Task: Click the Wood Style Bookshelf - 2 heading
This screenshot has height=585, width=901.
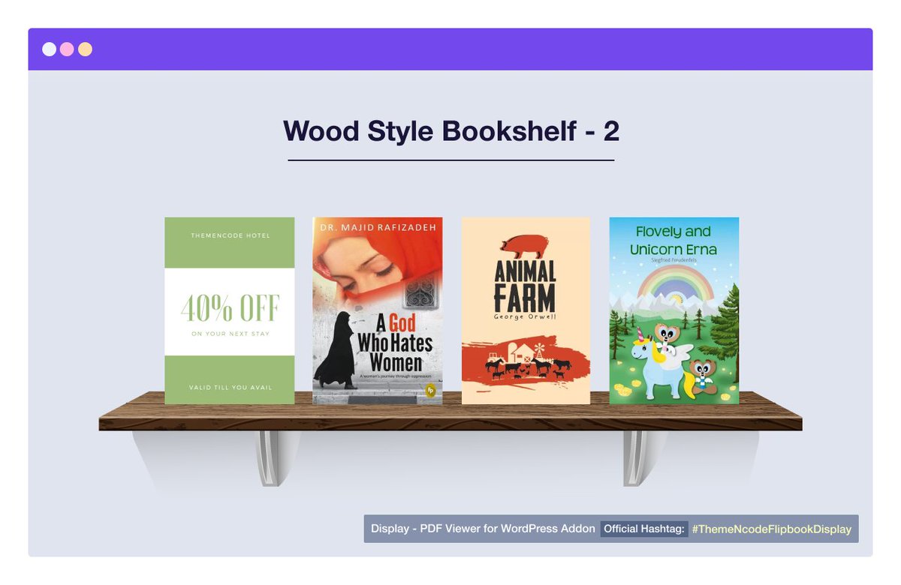Action: (451, 130)
